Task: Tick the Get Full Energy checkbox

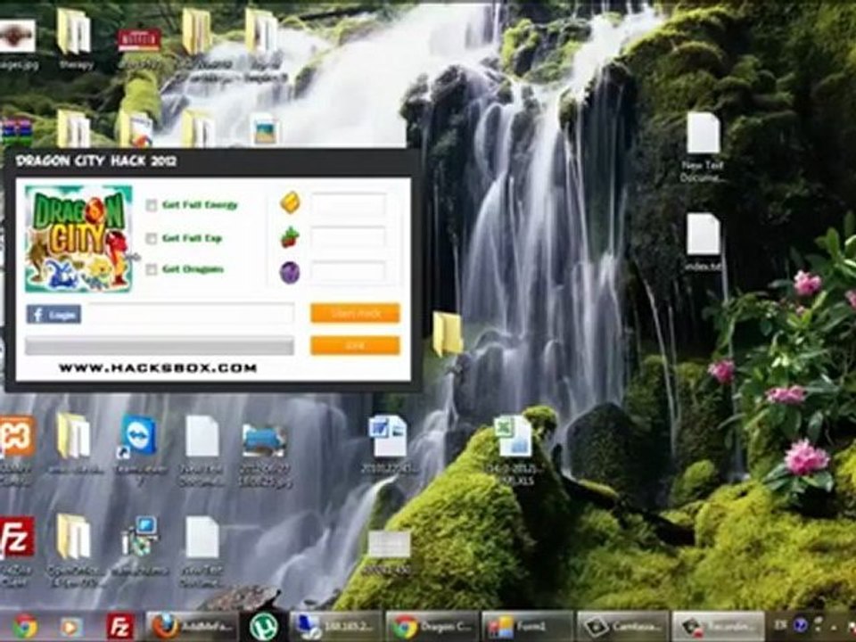Action: [x=152, y=206]
